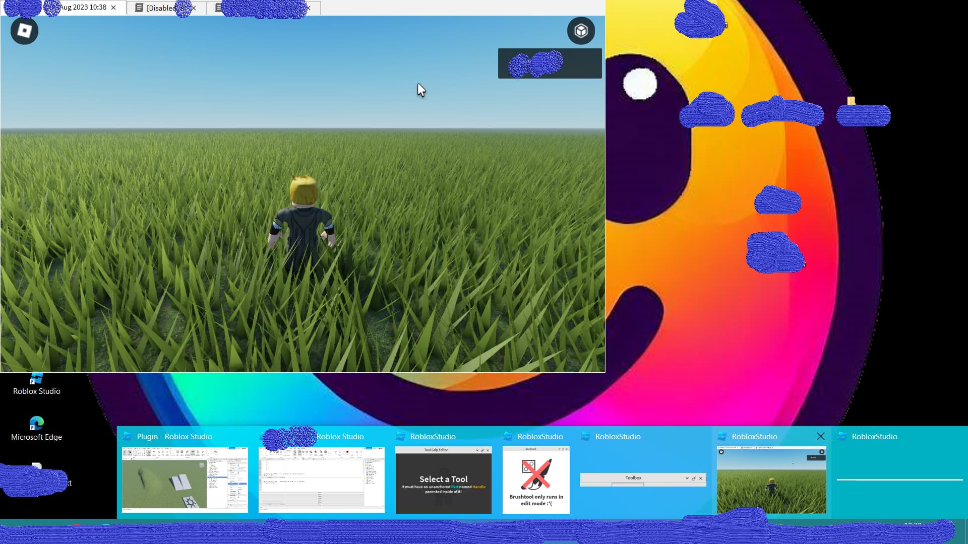Click Plugin - Roblox Studio title icon

click(128, 436)
